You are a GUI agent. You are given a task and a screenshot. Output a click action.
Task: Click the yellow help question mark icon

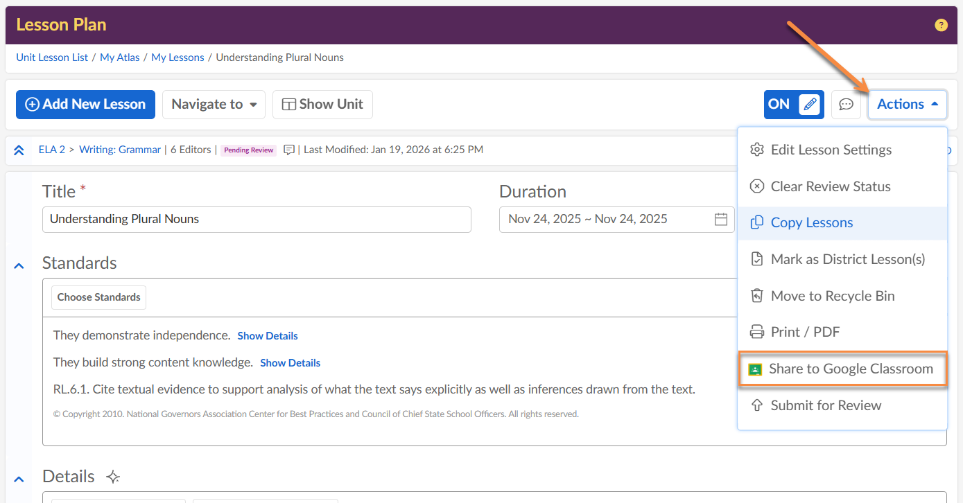[941, 25]
